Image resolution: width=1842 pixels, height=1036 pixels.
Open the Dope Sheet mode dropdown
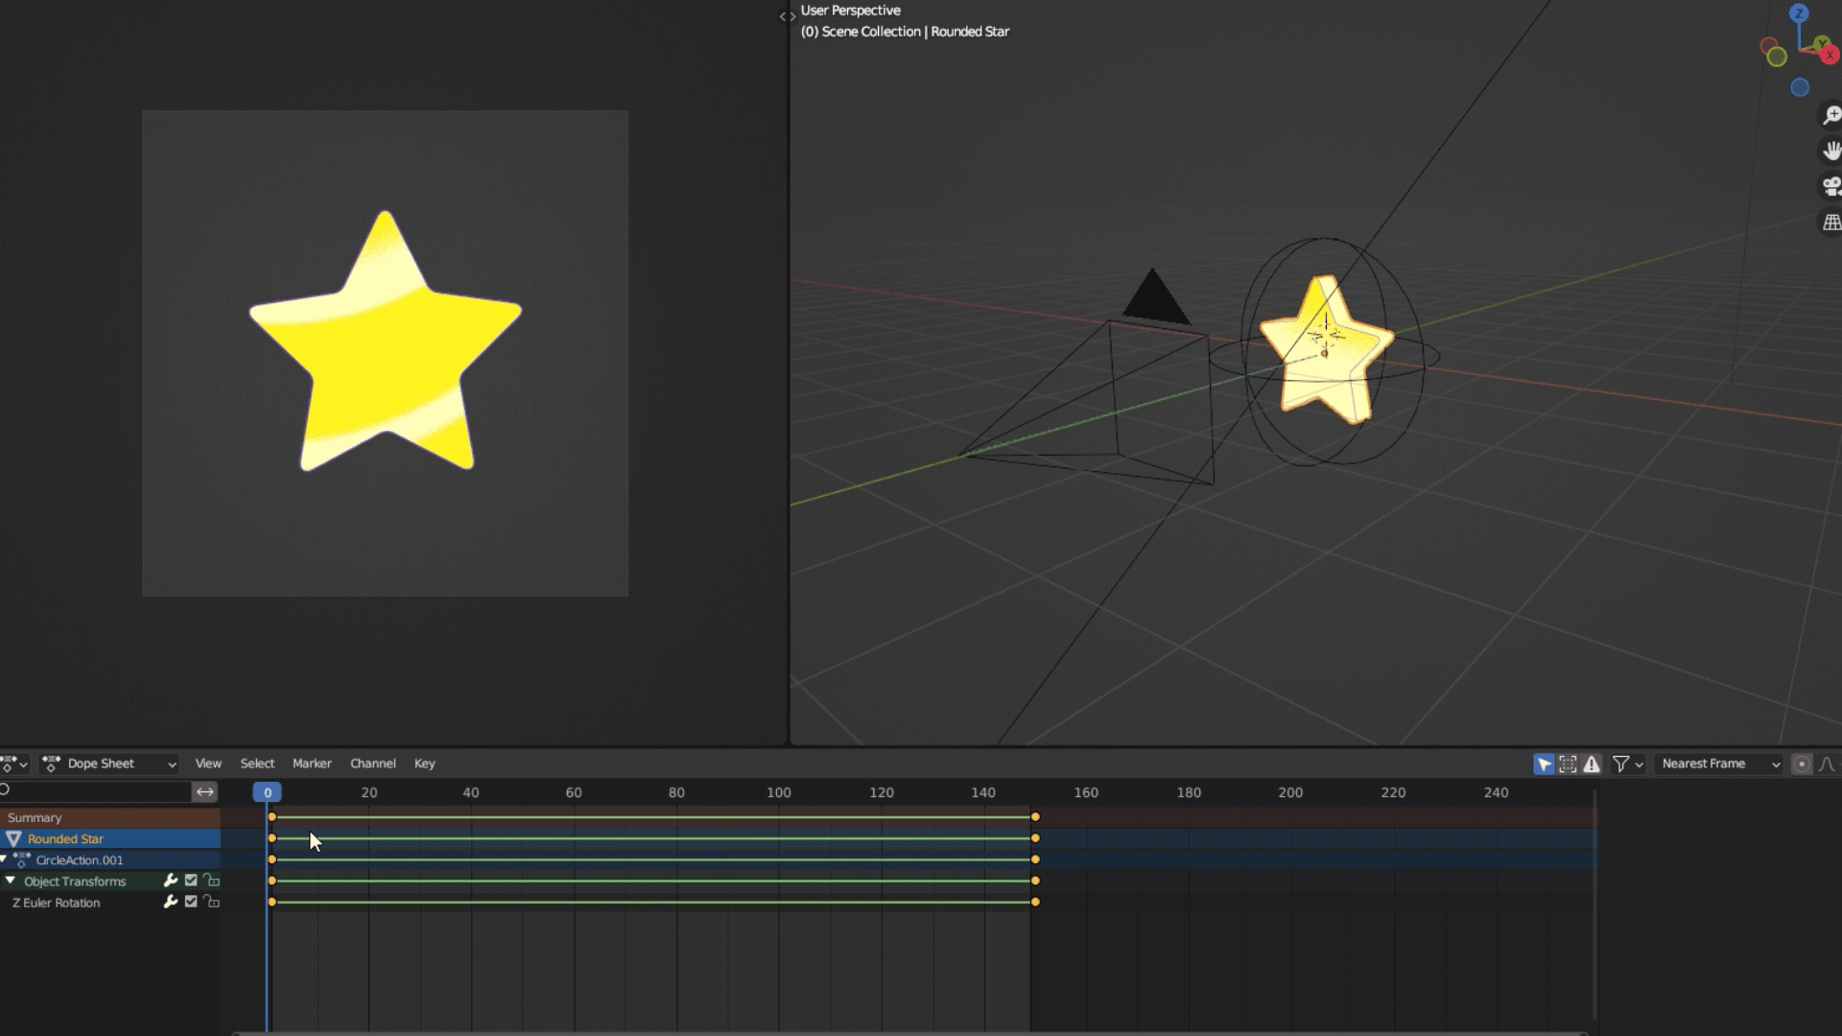pyautogui.click(x=111, y=765)
